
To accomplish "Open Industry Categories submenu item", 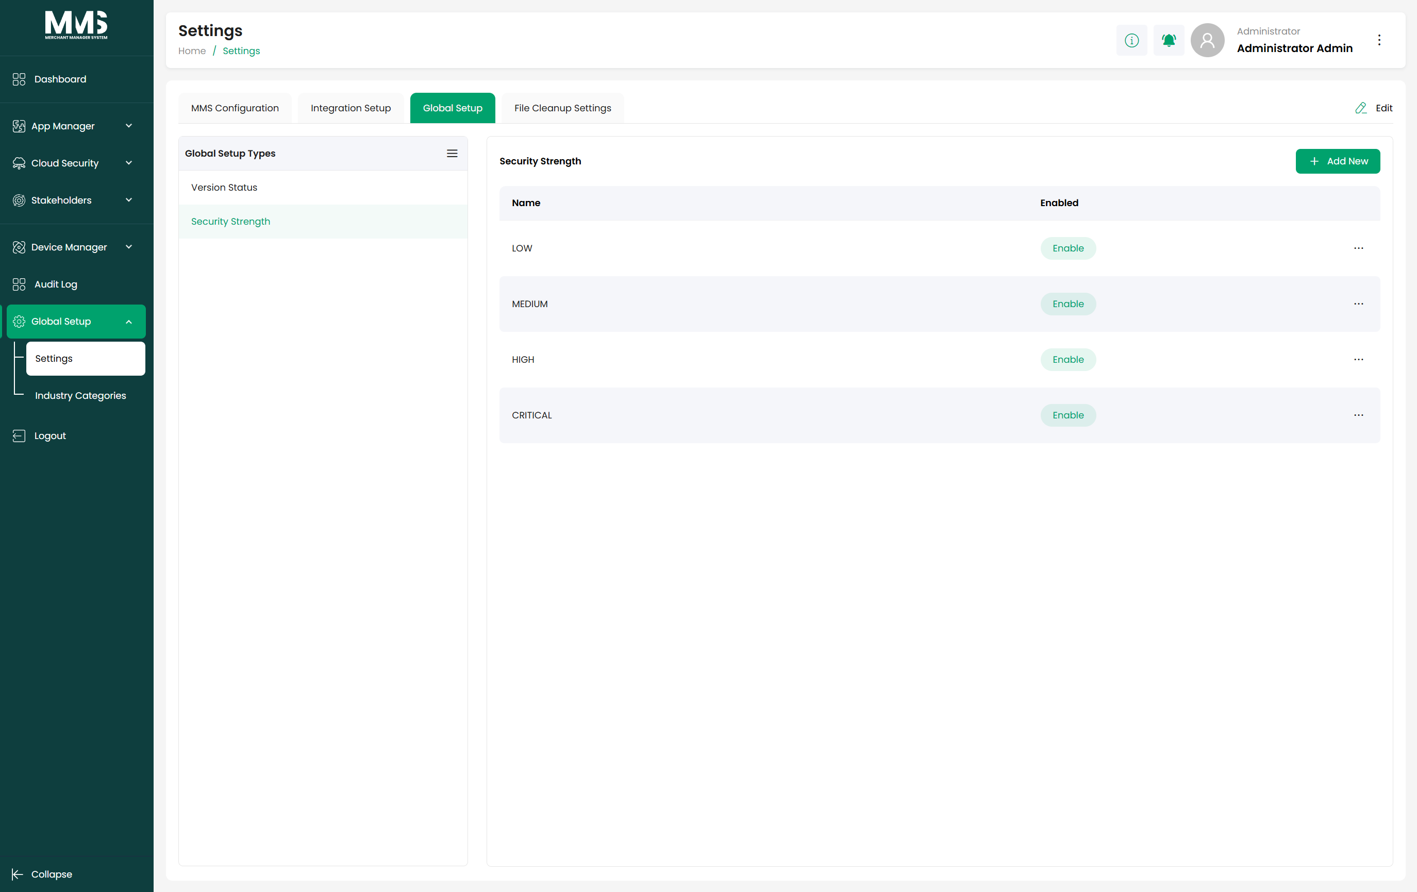I will pos(80,395).
